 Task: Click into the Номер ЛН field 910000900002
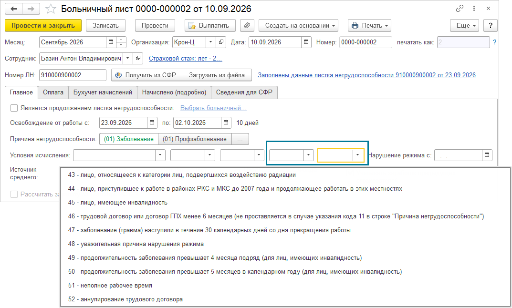(x=73, y=75)
